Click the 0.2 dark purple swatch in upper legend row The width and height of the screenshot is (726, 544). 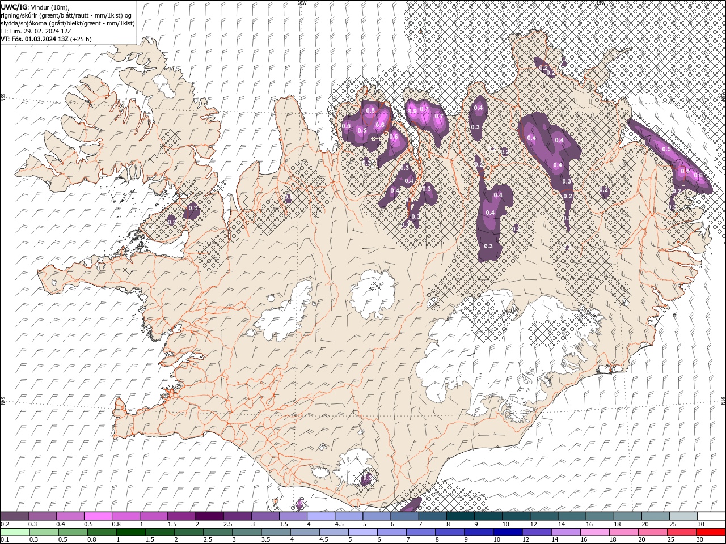pos(14,516)
